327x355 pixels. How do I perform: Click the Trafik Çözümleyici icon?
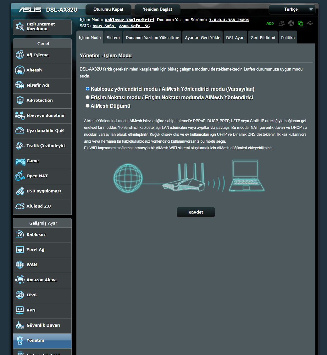coord(20,146)
